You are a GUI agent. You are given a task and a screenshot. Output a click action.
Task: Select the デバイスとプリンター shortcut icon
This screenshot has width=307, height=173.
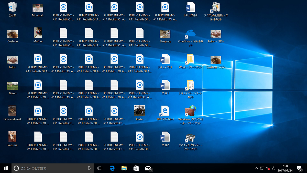(x=190, y=138)
